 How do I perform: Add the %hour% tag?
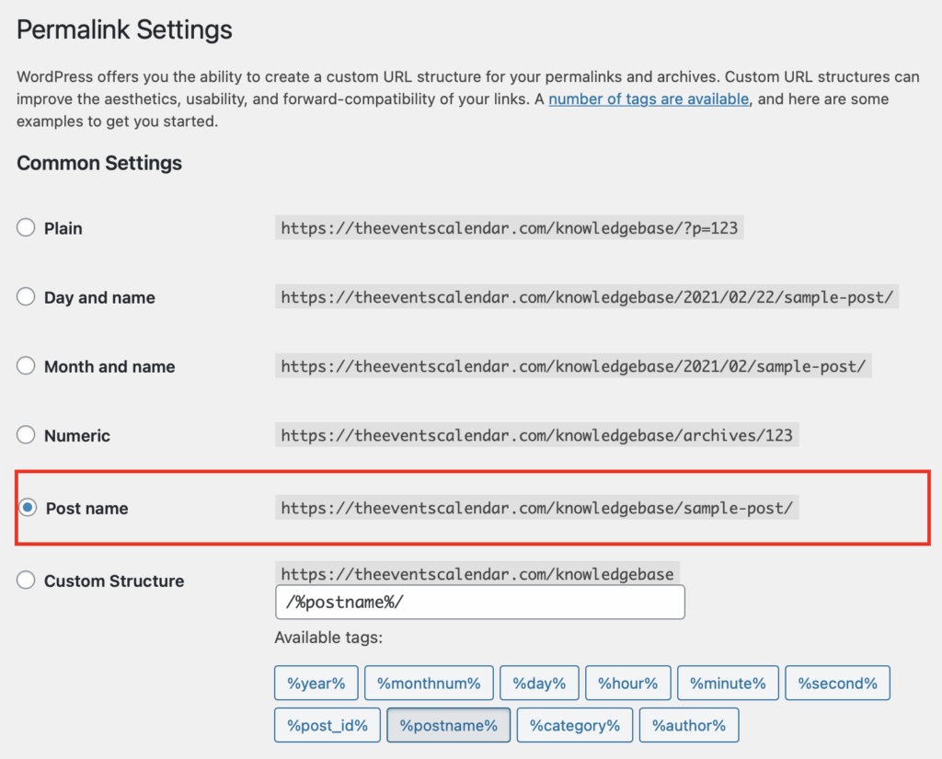627,684
